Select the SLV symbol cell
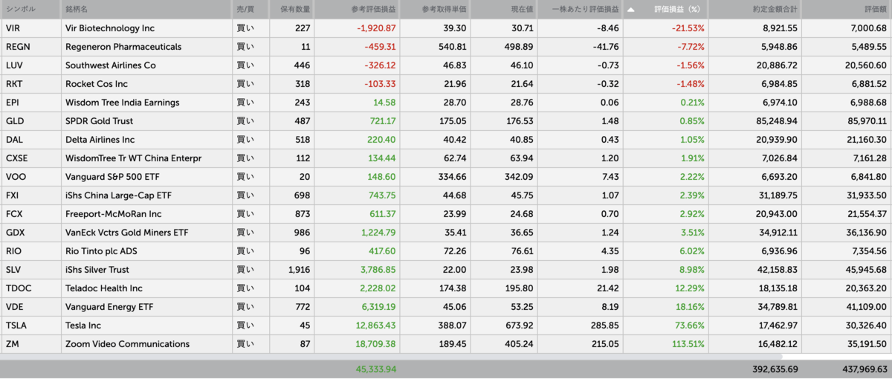Viewport: 892px width, 379px height. (30, 270)
